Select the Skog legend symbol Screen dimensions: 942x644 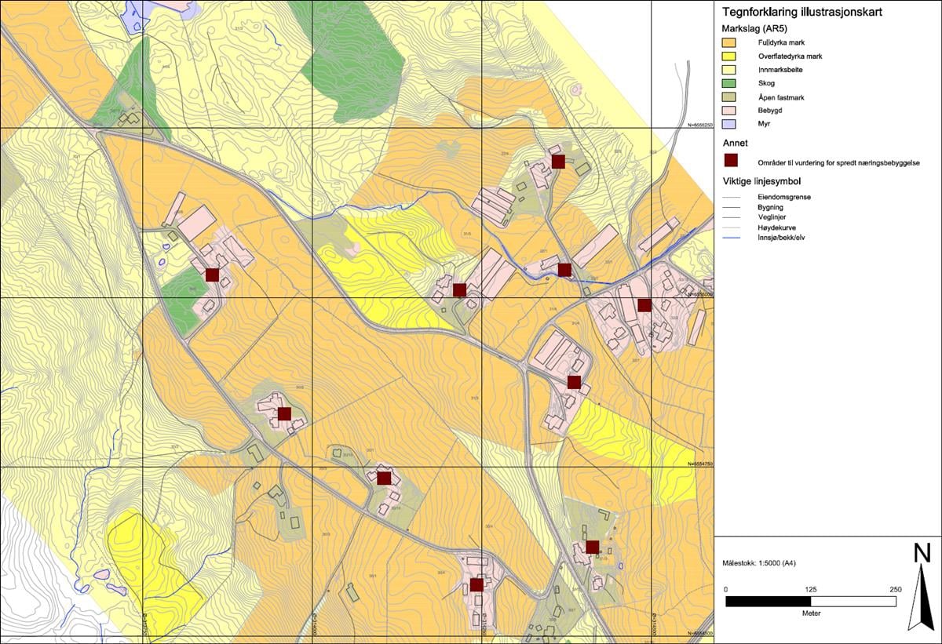(729, 82)
